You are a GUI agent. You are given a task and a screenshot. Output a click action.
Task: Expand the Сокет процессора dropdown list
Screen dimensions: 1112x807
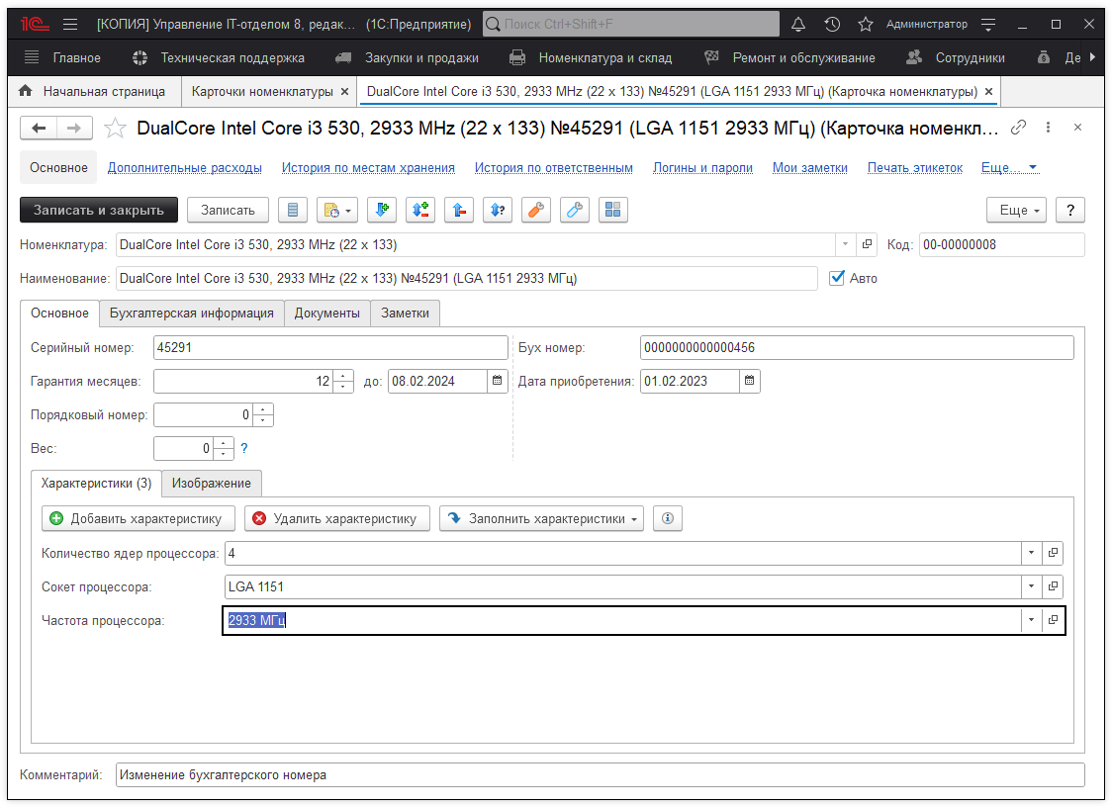1032,586
